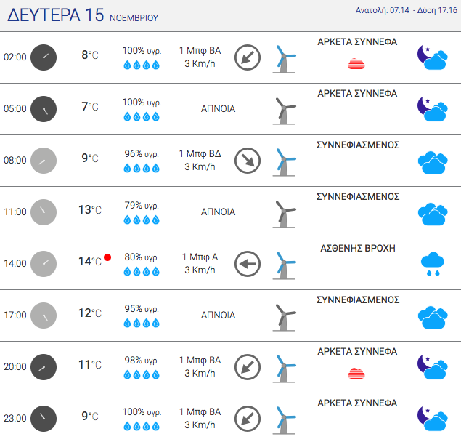Click the wind direction arrow at 08:00

[x=248, y=161]
